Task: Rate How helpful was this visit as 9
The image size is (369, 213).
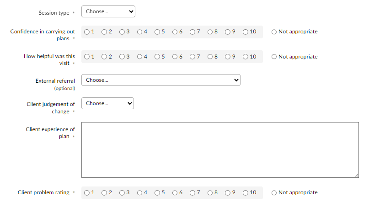Action: pos(228,57)
